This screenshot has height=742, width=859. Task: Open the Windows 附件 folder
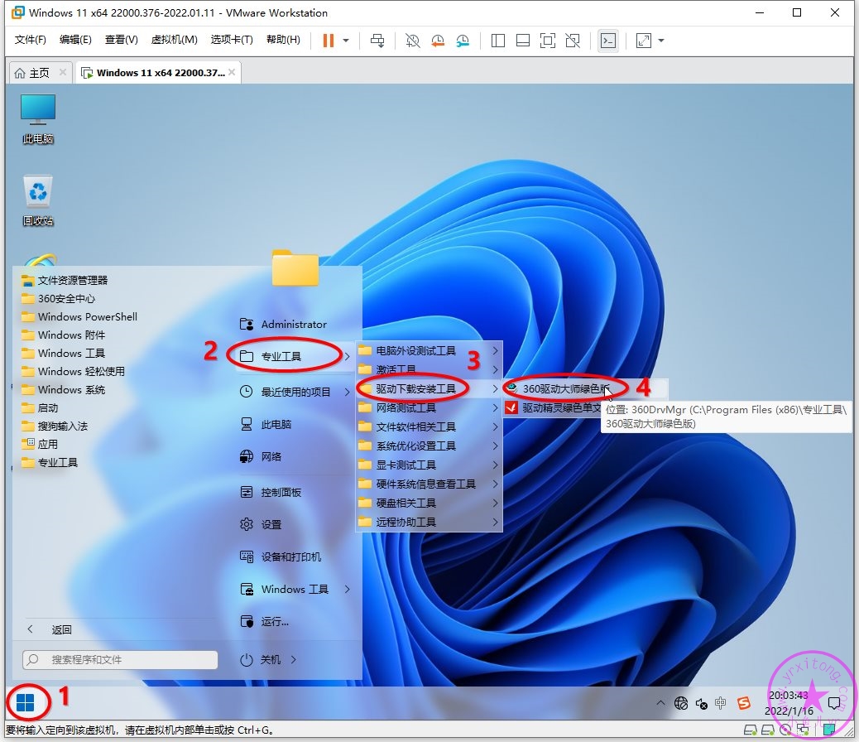point(63,335)
